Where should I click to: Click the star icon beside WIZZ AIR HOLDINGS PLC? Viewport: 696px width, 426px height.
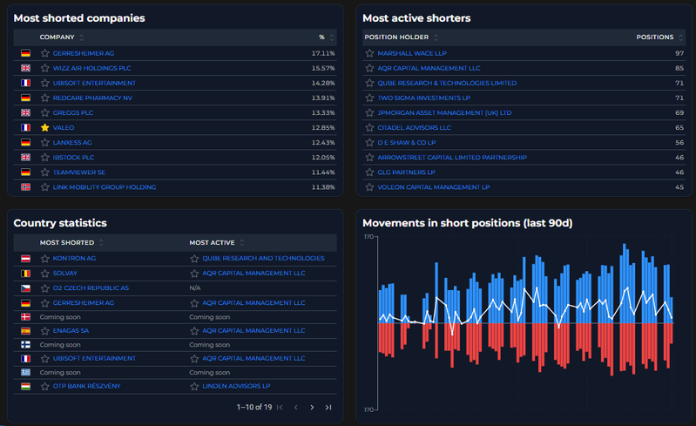coord(44,68)
